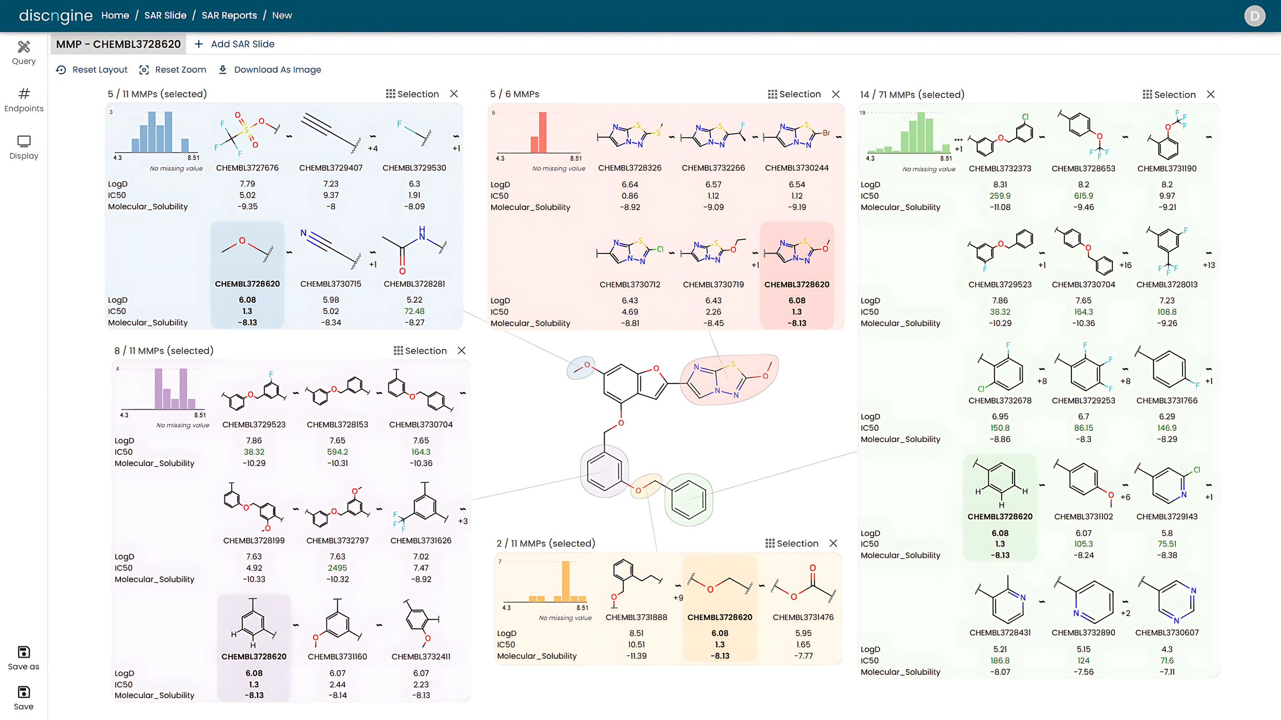Close the red 5 / 6 MMPs panel
1281x720 pixels.
[836, 94]
